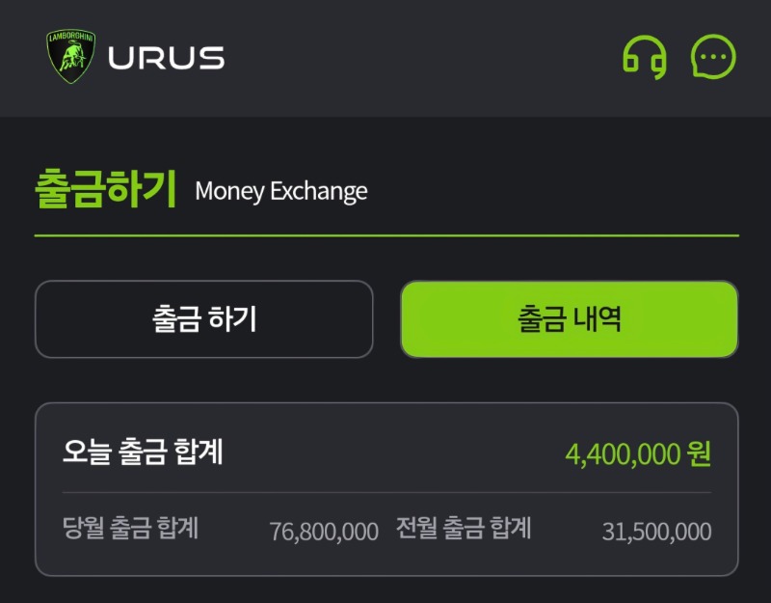The width and height of the screenshot is (771, 603).
Task: Open customer support via headset icon
Action: pyautogui.click(x=645, y=57)
